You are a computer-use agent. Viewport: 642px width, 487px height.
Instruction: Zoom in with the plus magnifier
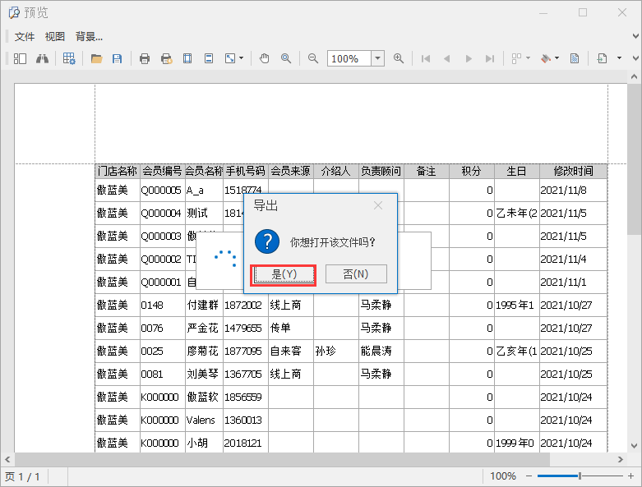pyautogui.click(x=399, y=58)
